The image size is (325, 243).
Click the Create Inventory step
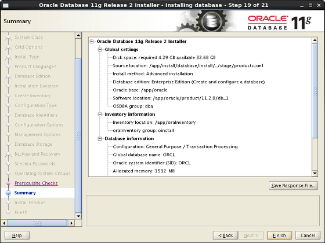click(32, 95)
